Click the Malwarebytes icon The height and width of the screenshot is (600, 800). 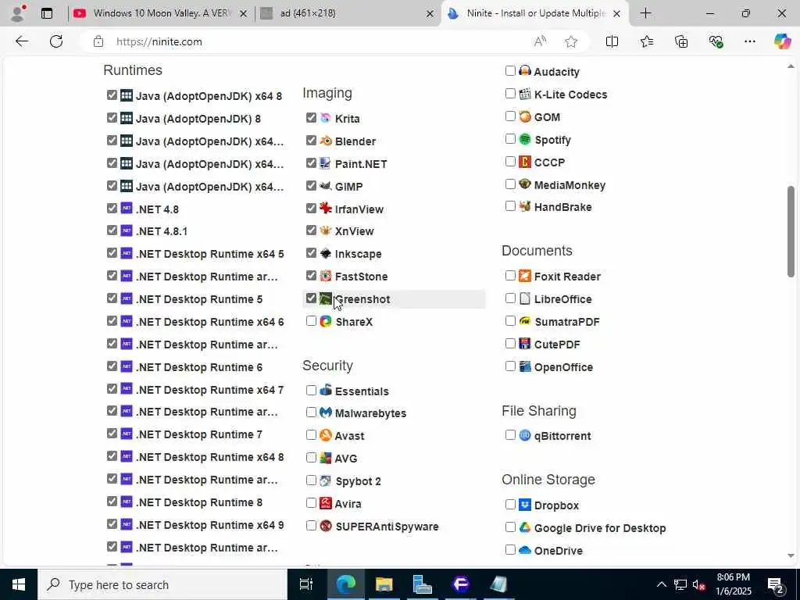click(326, 412)
